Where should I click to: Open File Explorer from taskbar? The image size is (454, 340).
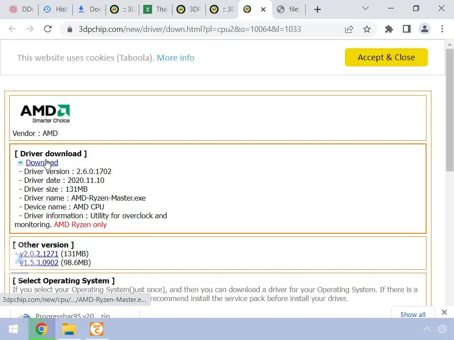69,329
